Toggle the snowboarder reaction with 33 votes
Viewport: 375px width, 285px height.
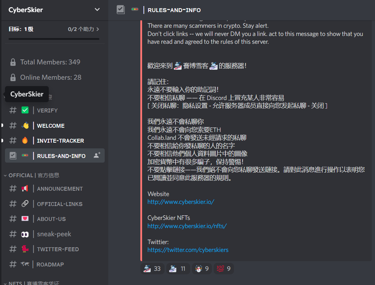coord(152,269)
